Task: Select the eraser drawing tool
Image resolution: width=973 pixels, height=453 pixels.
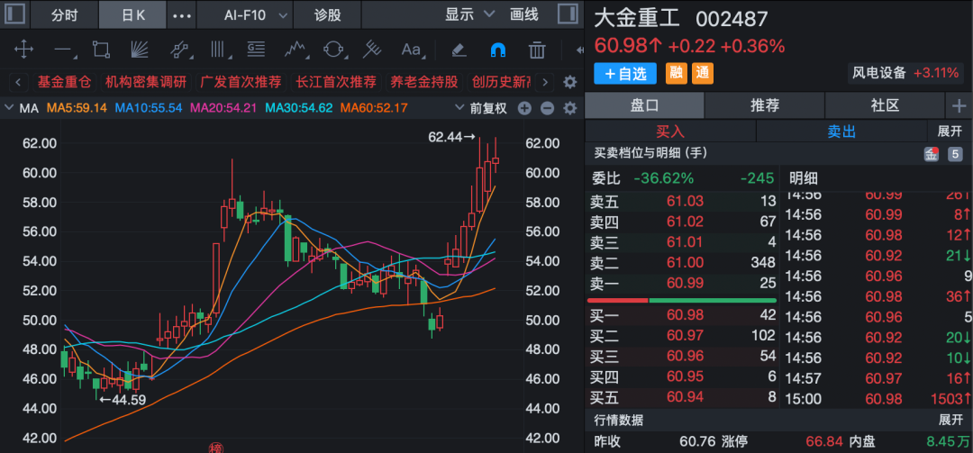Action: (458, 50)
